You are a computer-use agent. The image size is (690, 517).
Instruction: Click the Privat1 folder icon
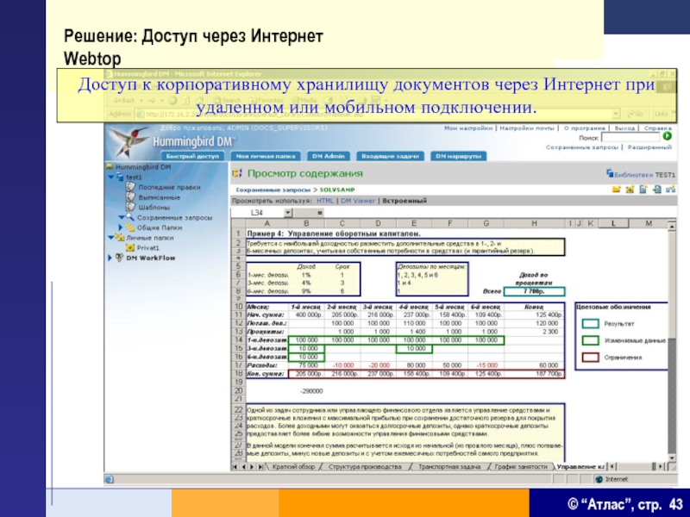(130, 247)
